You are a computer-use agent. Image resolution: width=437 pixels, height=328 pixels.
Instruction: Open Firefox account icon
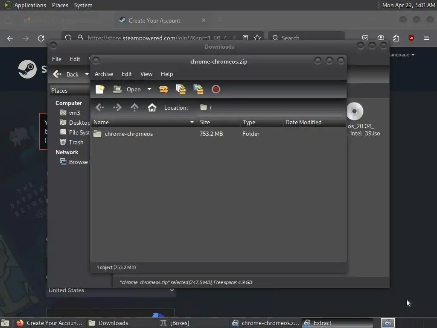point(381,38)
